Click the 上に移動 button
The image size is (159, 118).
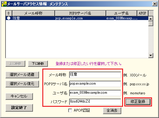coord(15,64)
